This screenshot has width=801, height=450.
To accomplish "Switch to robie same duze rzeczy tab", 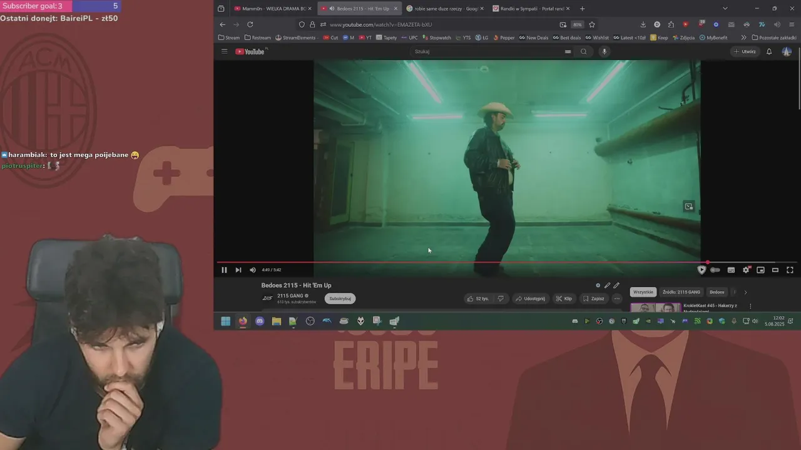I will pos(445,9).
